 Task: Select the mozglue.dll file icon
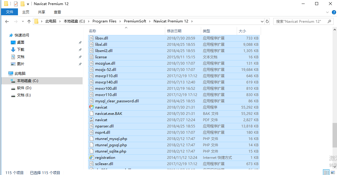92,63
